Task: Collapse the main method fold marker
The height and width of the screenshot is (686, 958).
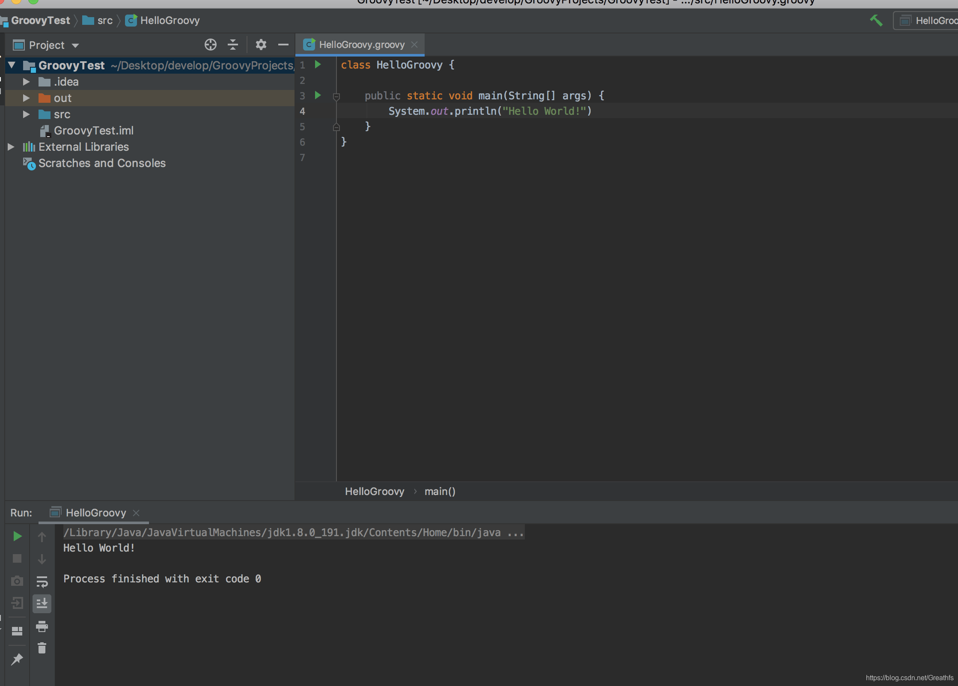Action: click(x=336, y=96)
